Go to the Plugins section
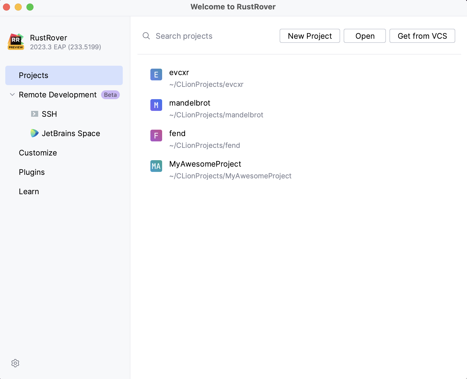Screen dimensions: 467x379 (x=32, y=172)
